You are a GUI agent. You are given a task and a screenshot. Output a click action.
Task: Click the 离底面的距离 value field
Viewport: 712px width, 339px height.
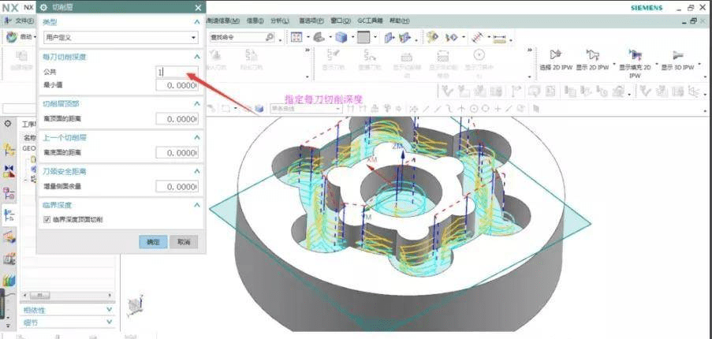point(177,153)
